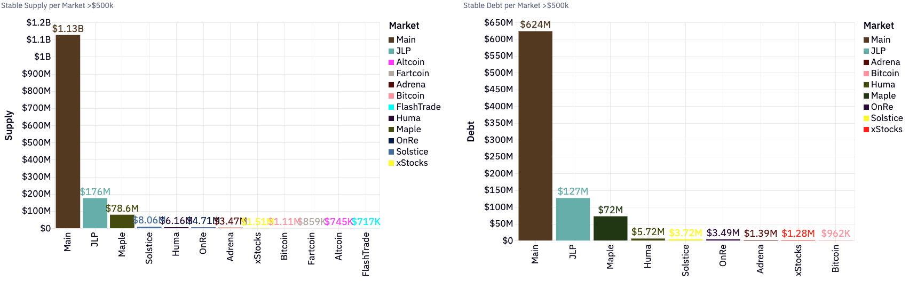Click the $1.13B data label
Screen dimensions: 909x281
pyautogui.click(x=68, y=29)
